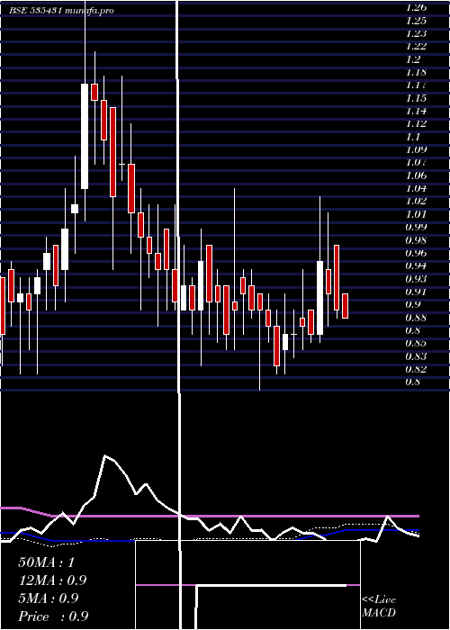Click the 1.14 price axis label
450x630 pixels.
[416, 111]
